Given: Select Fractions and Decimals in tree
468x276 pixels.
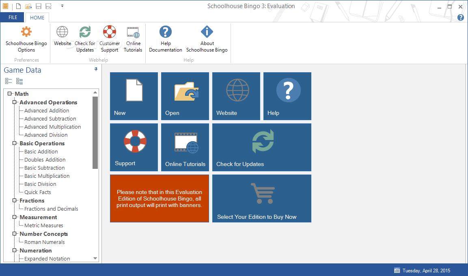Looking at the screenshot, I should click(x=51, y=209).
